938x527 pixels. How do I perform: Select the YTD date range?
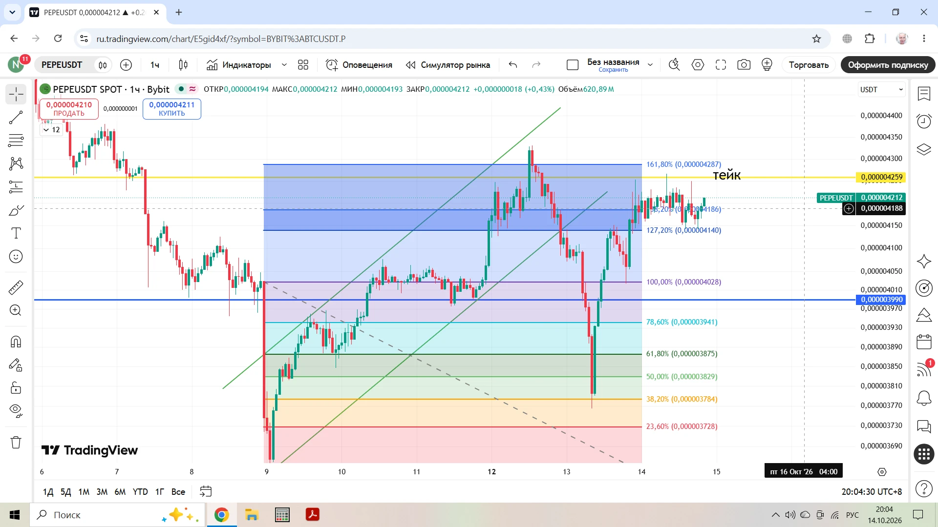point(140,492)
